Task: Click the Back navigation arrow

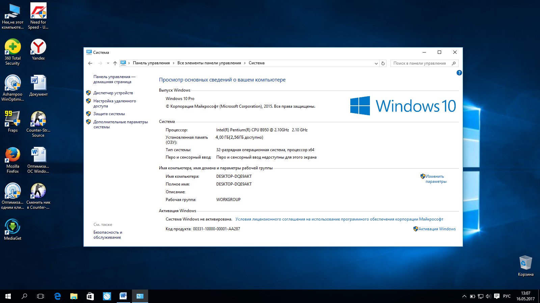Action: pyautogui.click(x=90, y=63)
